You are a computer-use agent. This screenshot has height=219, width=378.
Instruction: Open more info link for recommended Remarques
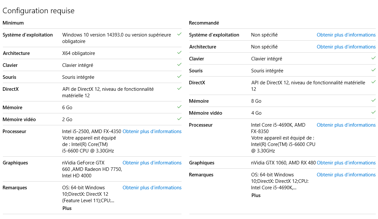(x=346, y=175)
